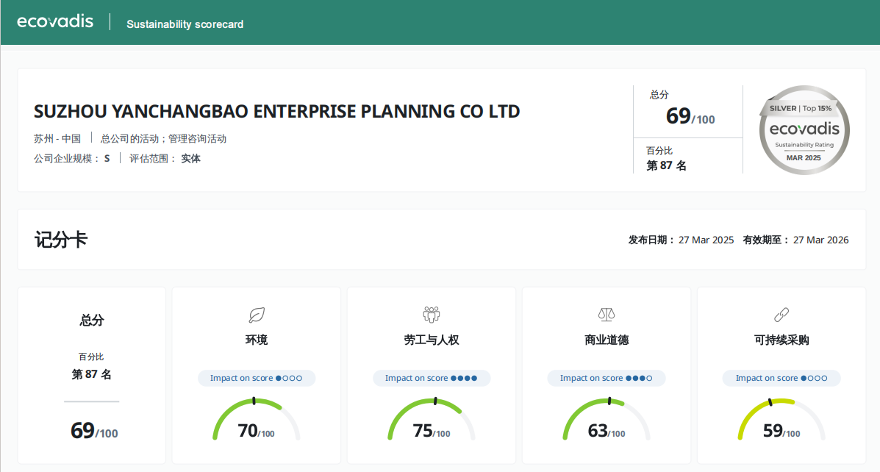The width and height of the screenshot is (880, 472).
Task: Click the 苏州 - 中国 location text
Action: pyautogui.click(x=57, y=139)
